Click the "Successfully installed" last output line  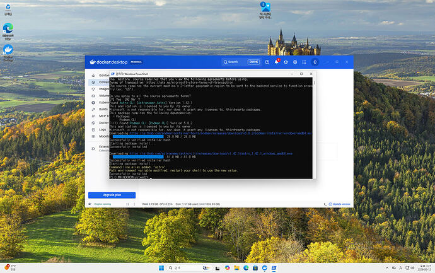128,174
